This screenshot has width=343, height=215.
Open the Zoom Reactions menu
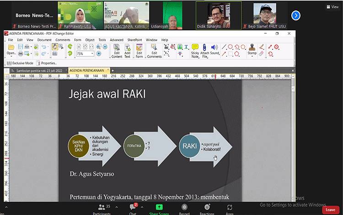pyautogui.click(x=207, y=209)
